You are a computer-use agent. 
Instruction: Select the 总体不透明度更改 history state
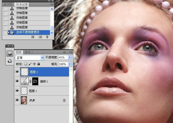(30, 32)
